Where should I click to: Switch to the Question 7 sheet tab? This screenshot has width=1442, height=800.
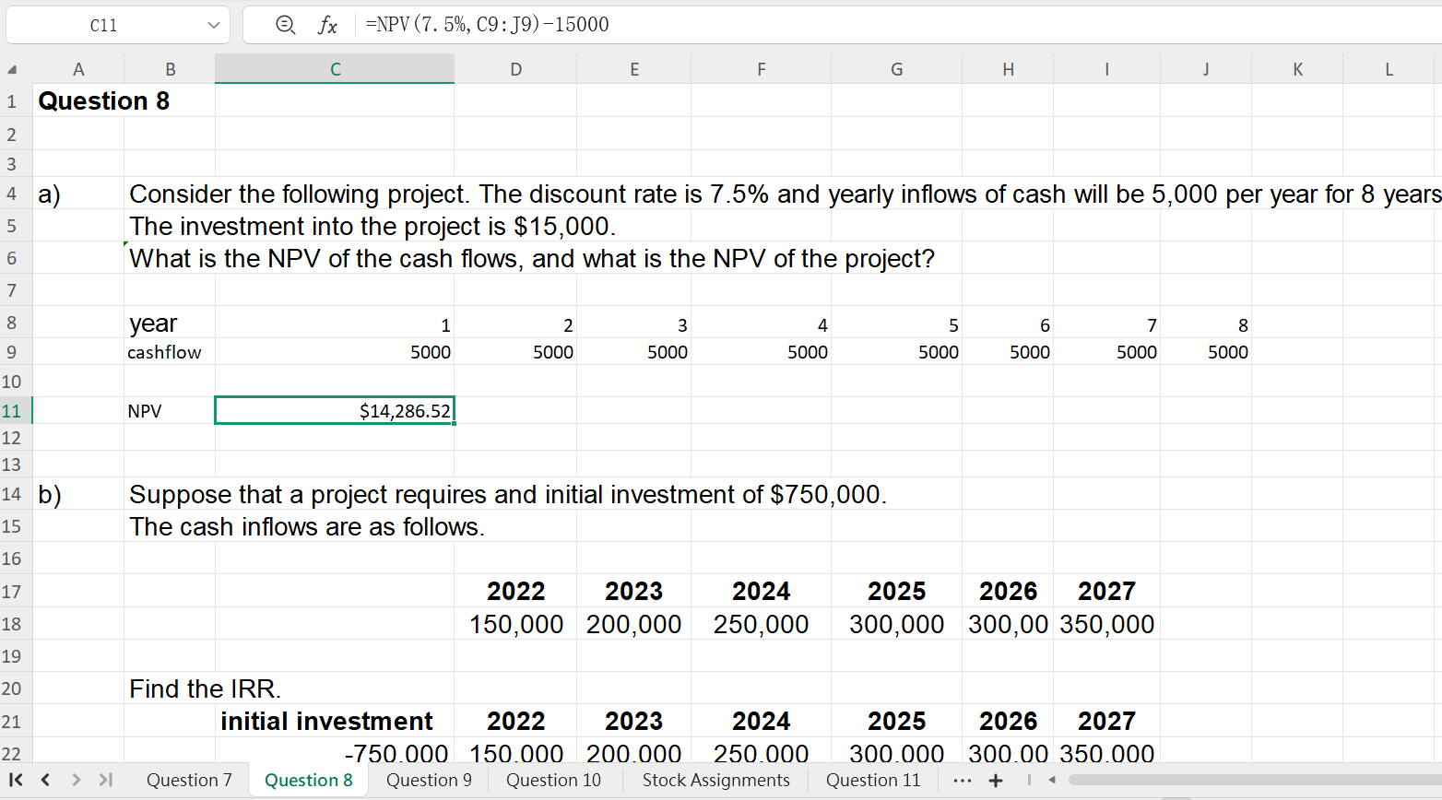[189, 780]
